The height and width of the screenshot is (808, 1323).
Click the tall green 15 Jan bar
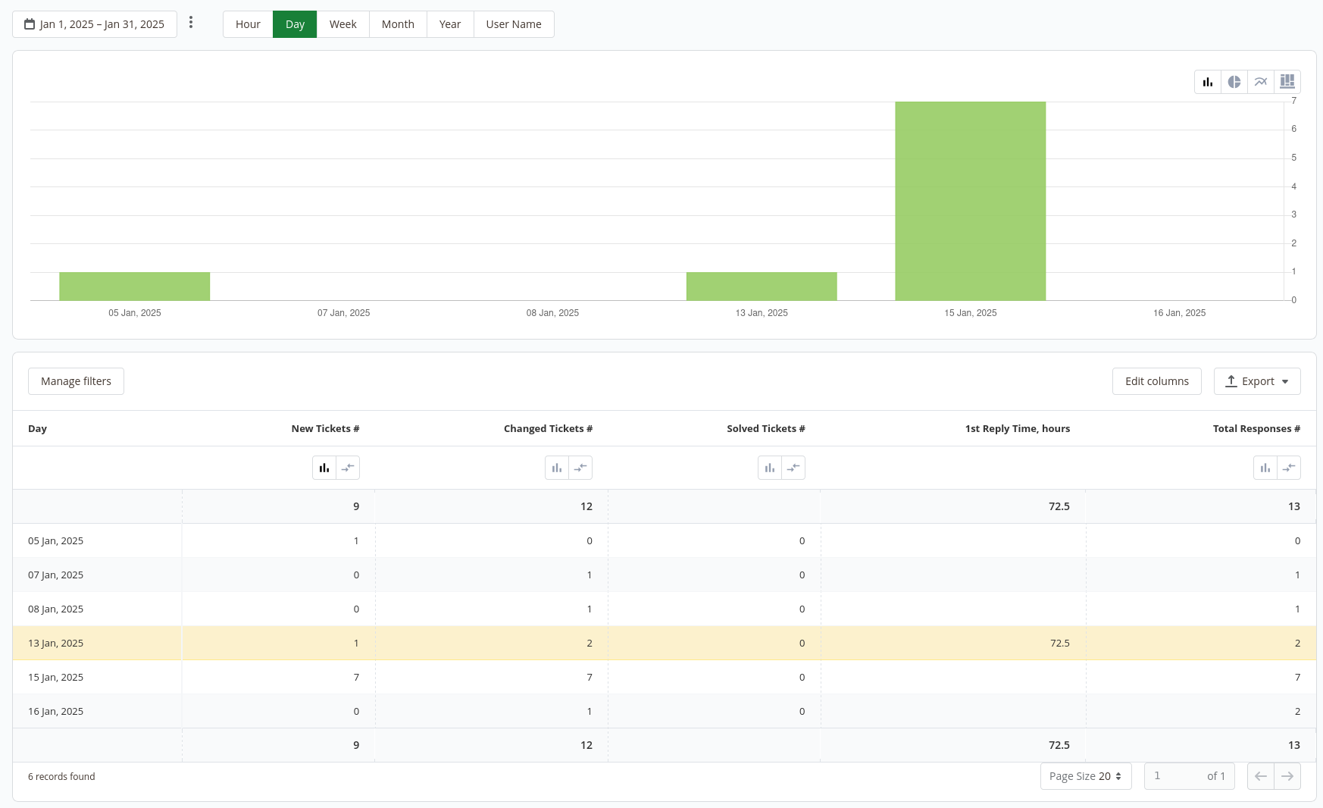(970, 201)
